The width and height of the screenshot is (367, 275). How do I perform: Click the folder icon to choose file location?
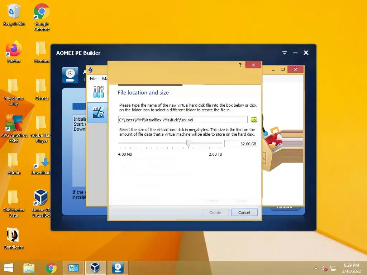253,120
